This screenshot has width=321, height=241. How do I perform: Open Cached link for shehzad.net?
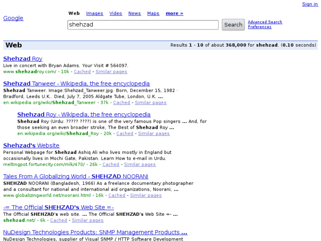click(59, 220)
